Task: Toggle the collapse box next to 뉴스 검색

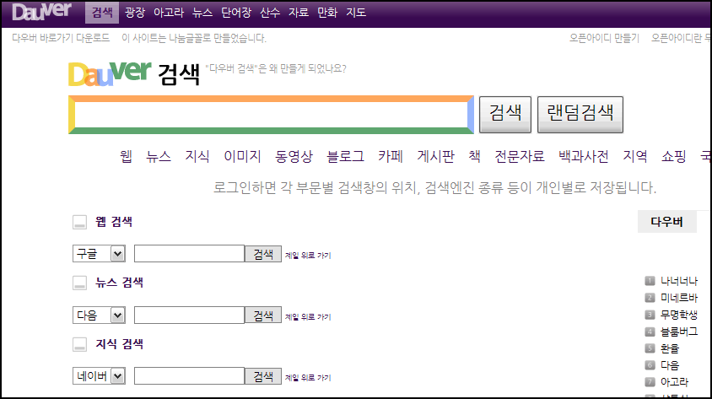Action: coord(79,283)
